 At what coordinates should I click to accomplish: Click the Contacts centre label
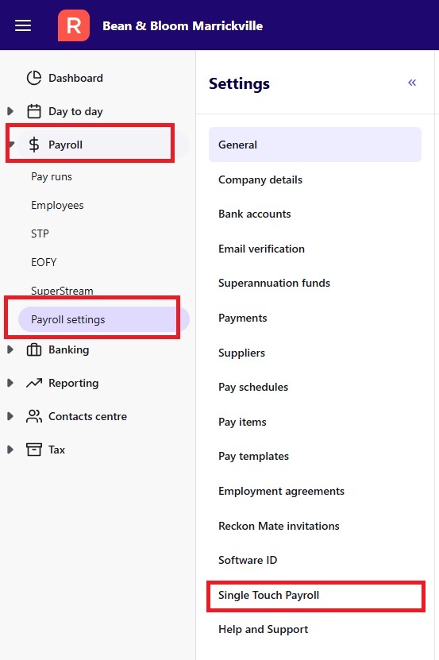(87, 416)
